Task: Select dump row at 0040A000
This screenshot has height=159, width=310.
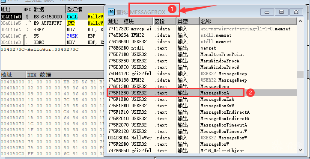Action: 52,82
